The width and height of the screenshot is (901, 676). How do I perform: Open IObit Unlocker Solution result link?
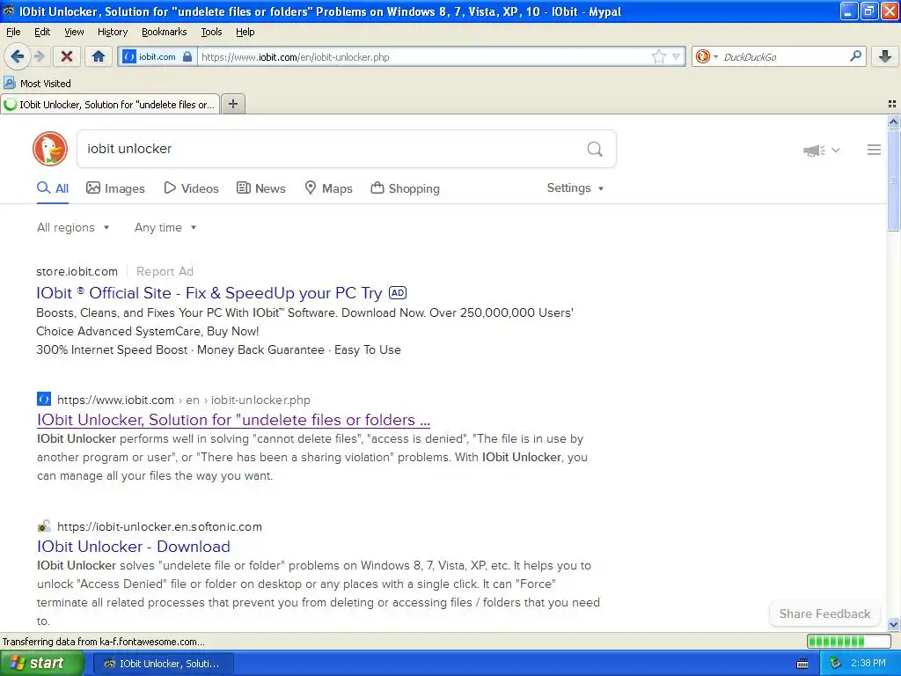pos(233,420)
